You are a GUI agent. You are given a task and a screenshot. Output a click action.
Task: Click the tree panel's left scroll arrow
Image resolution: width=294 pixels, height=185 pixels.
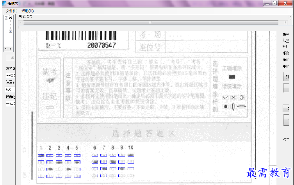(5, 49)
